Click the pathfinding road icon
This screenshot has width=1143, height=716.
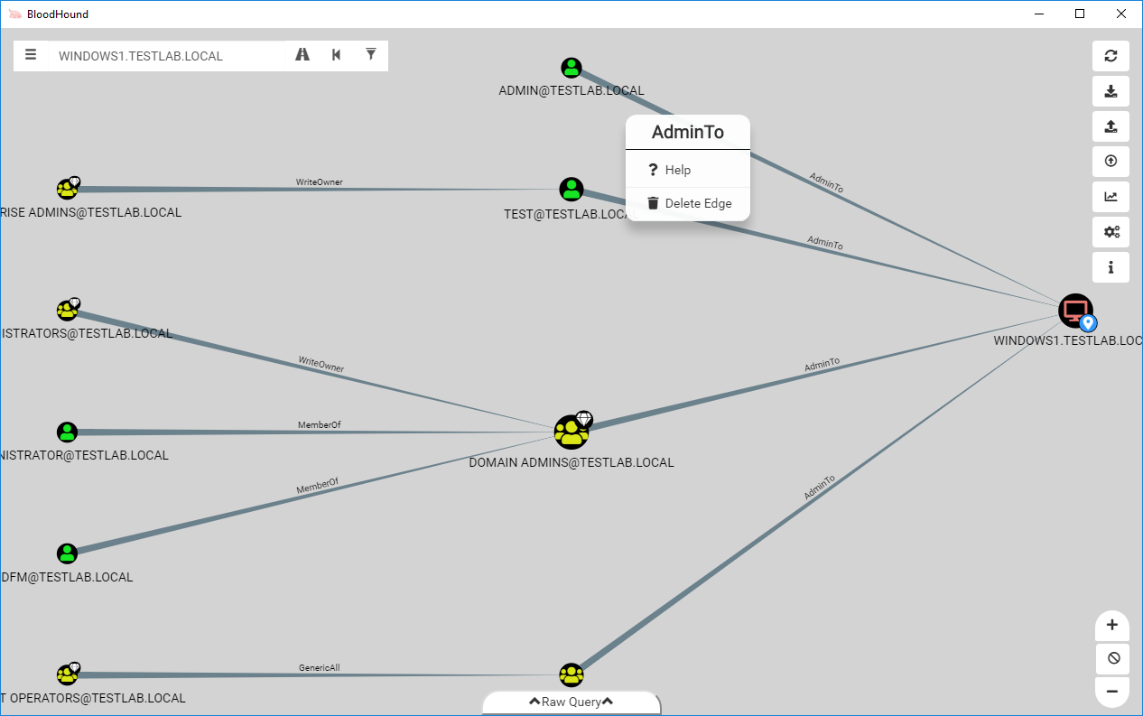302,55
